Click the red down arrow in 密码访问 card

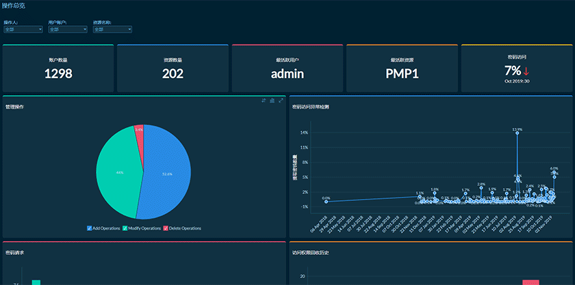click(x=526, y=71)
